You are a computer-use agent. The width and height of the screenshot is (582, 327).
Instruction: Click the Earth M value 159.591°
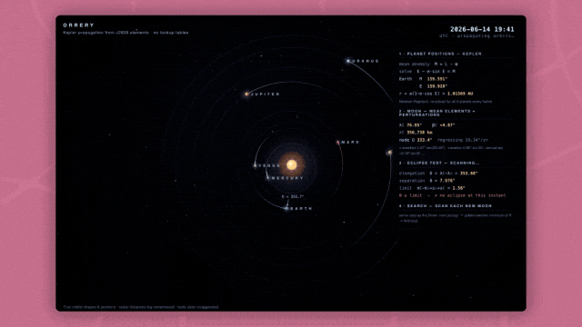[x=436, y=79]
